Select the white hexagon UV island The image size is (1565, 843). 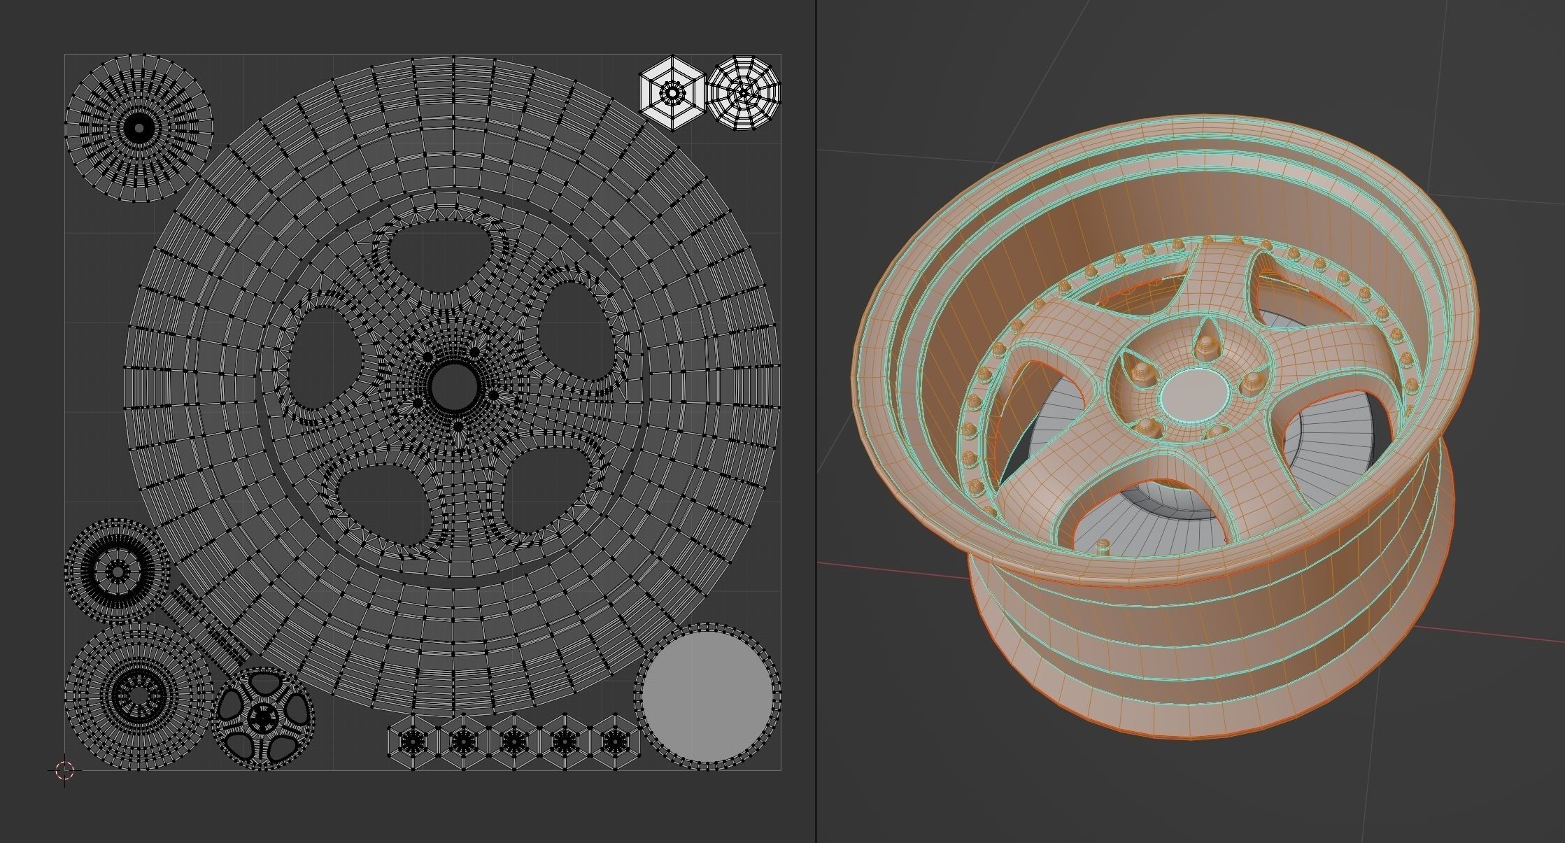[673, 93]
